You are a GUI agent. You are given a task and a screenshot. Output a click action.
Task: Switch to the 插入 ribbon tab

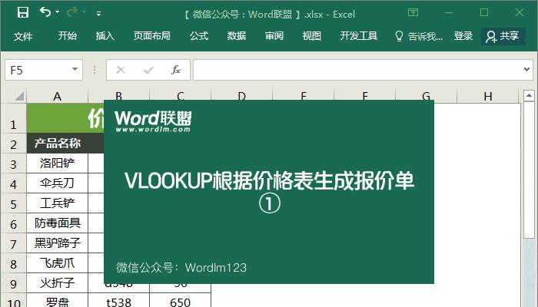pos(105,35)
